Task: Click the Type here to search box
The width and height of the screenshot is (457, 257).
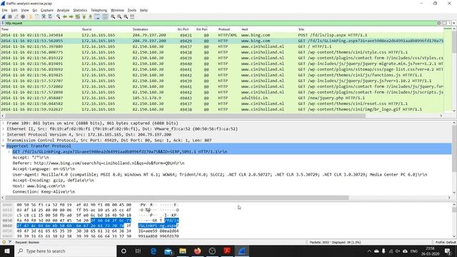Action: tap(65, 251)
